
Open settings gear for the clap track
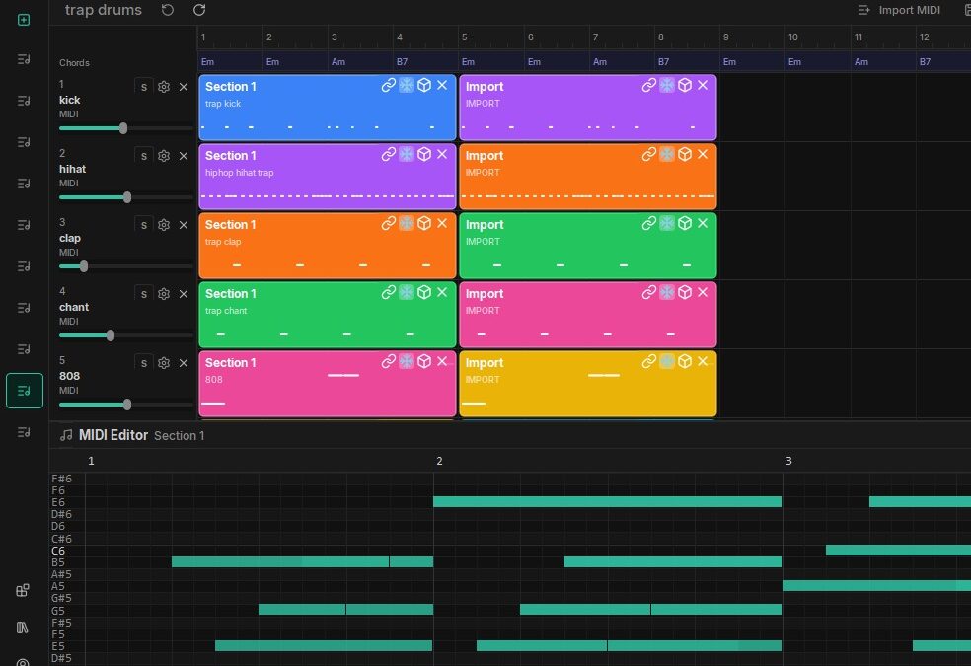click(164, 224)
